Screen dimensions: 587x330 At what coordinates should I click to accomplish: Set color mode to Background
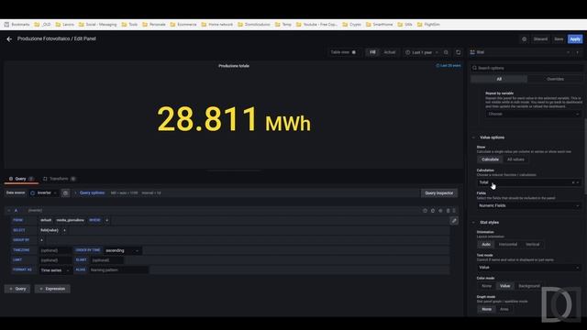point(529,286)
